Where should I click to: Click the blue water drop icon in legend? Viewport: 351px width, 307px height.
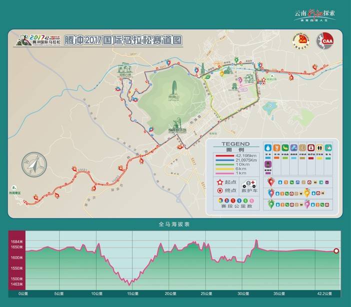[267, 148]
